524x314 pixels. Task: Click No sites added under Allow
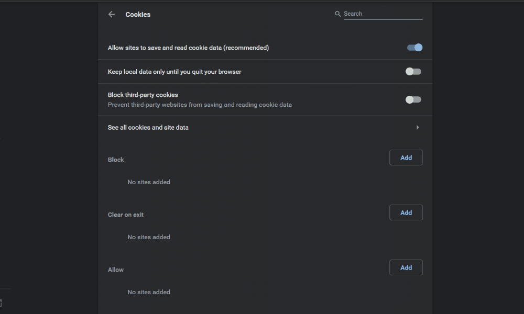[x=149, y=292]
